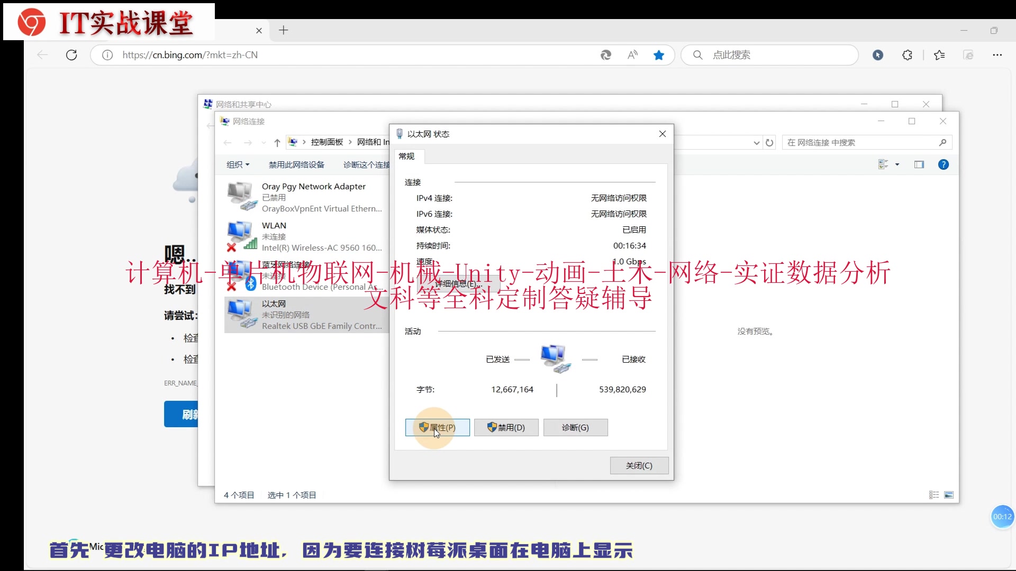Image resolution: width=1016 pixels, height=571 pixels.
Task: Click the Read Aloud icon
Action: [632, 55]
